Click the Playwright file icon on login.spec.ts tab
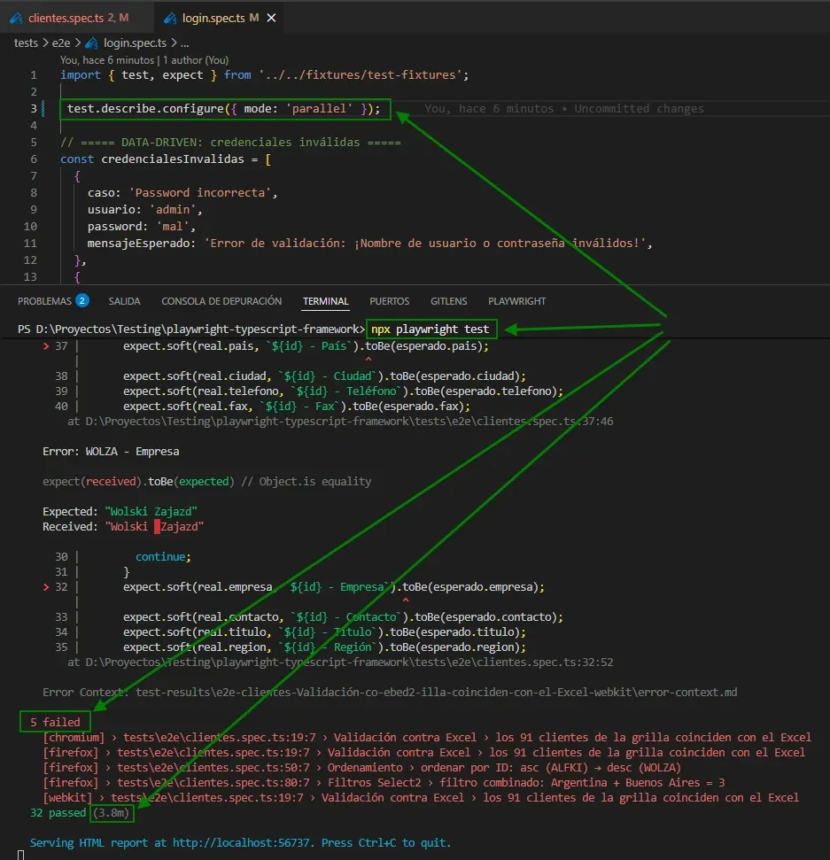Viewport: 830px width, 860px height. (x=171, y=18)
